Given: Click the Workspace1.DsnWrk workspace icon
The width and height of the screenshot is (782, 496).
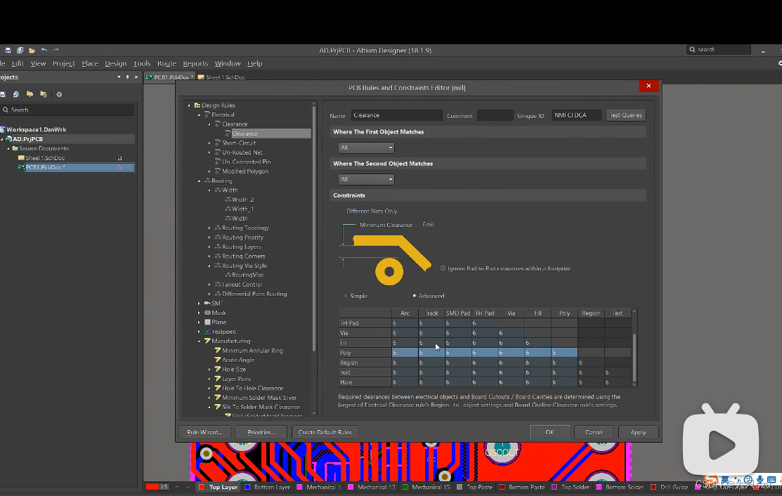Looking at the screenshot, I should [3, 129].
